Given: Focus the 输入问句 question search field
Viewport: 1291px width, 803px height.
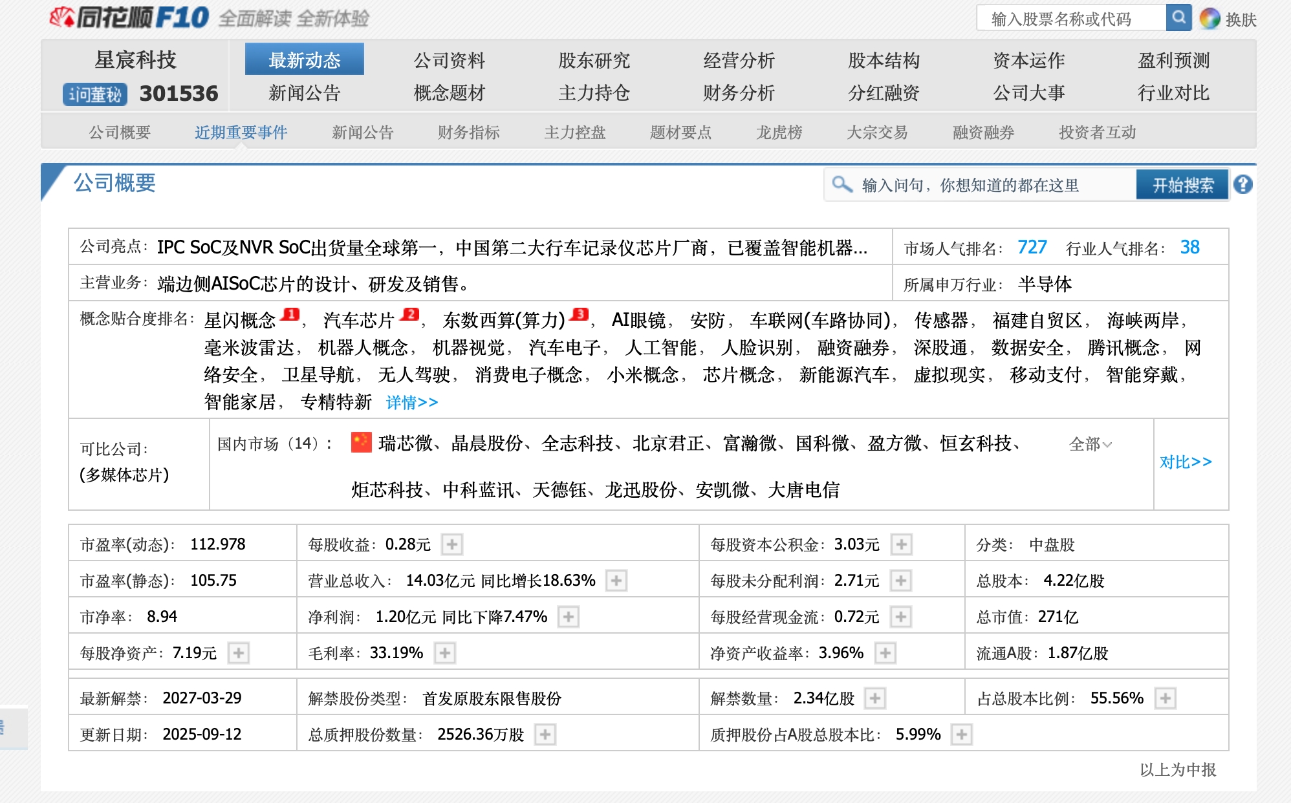Looking at the screenshot, I should [981, 186].
